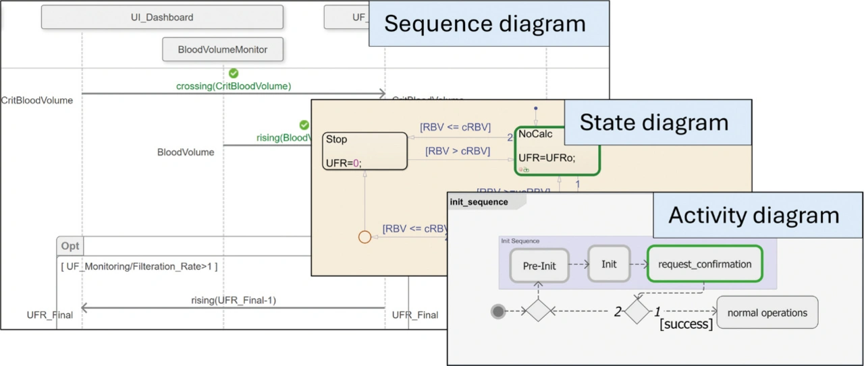Select the left decision diamond below Pre-Init
The width and height of the screenshot is (864, 366).
click(537, 311)
